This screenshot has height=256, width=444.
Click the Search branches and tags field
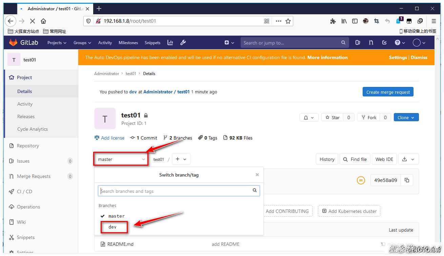pyautogui.click(x=179, y=191)
